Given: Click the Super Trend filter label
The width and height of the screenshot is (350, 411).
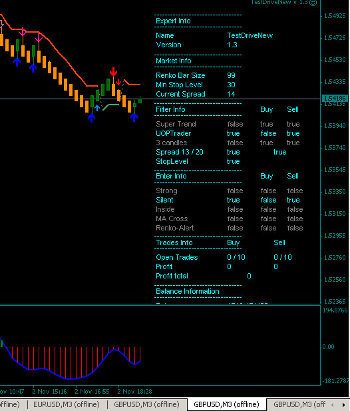Looking at the screenshot, I should pos(176,124).
